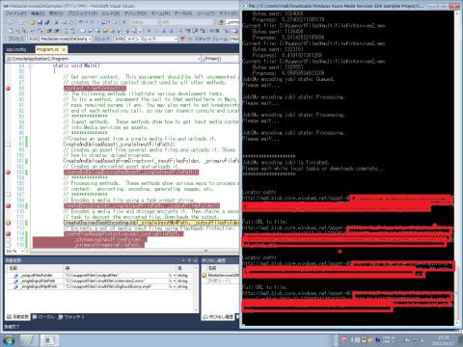The image size is (463, 347).
Task: Toggle the breakpoint on line 109
Action: (x=9, y=205)
